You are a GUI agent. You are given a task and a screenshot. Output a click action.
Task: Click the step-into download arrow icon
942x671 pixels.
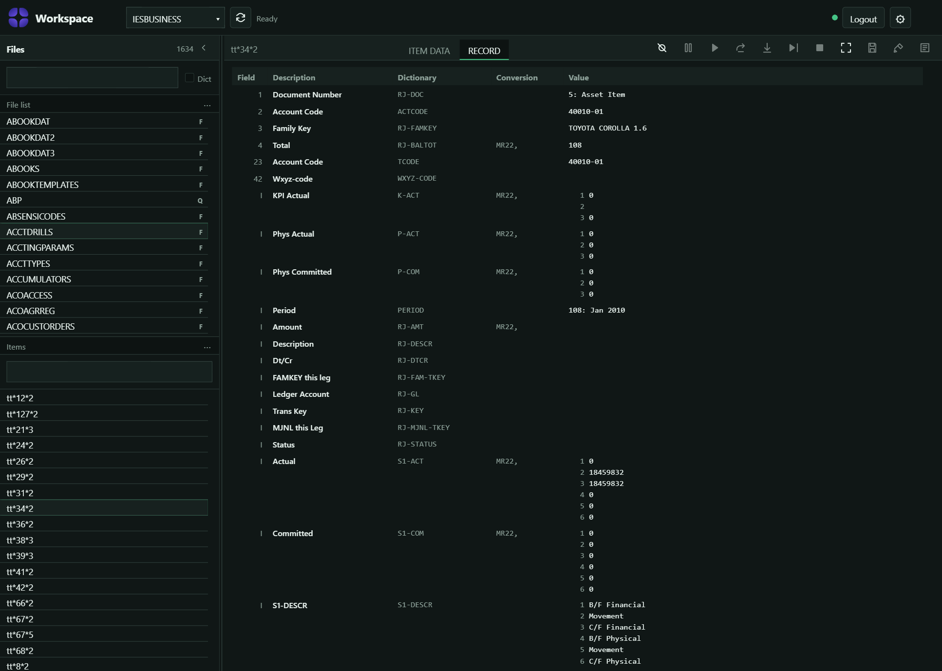point(767,48)
